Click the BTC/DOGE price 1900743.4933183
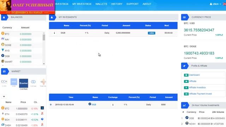Image resolution: width=226 pixels, height=127 pixels. coord(199,53)
